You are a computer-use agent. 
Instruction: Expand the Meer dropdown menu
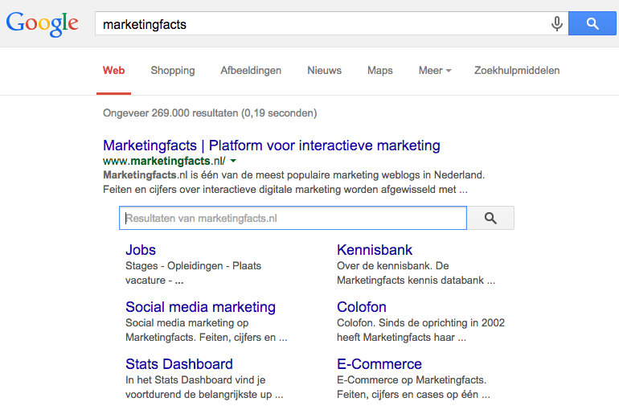(x=435, y=71)
